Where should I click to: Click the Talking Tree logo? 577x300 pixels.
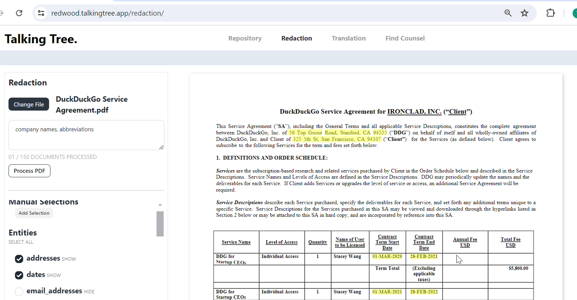(41, 39)
